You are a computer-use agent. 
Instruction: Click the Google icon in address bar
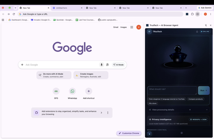pos(20,14)
